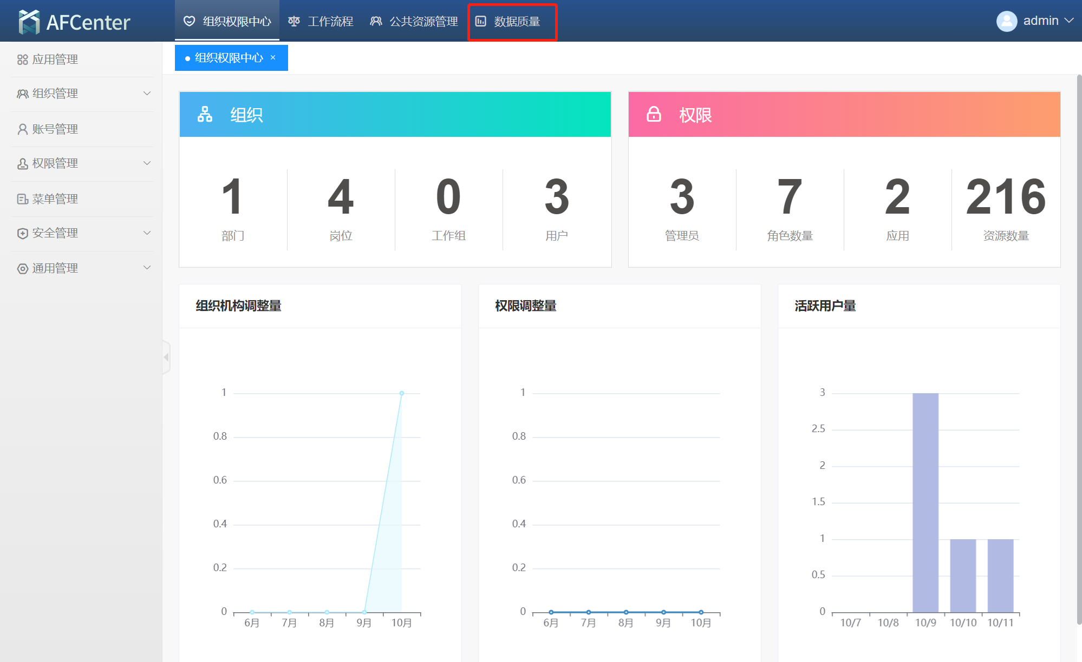Screen dimensions: 1082x662
Task: Click the 数据质量 chart icon in top bar
Action: [x=480, y=21]
